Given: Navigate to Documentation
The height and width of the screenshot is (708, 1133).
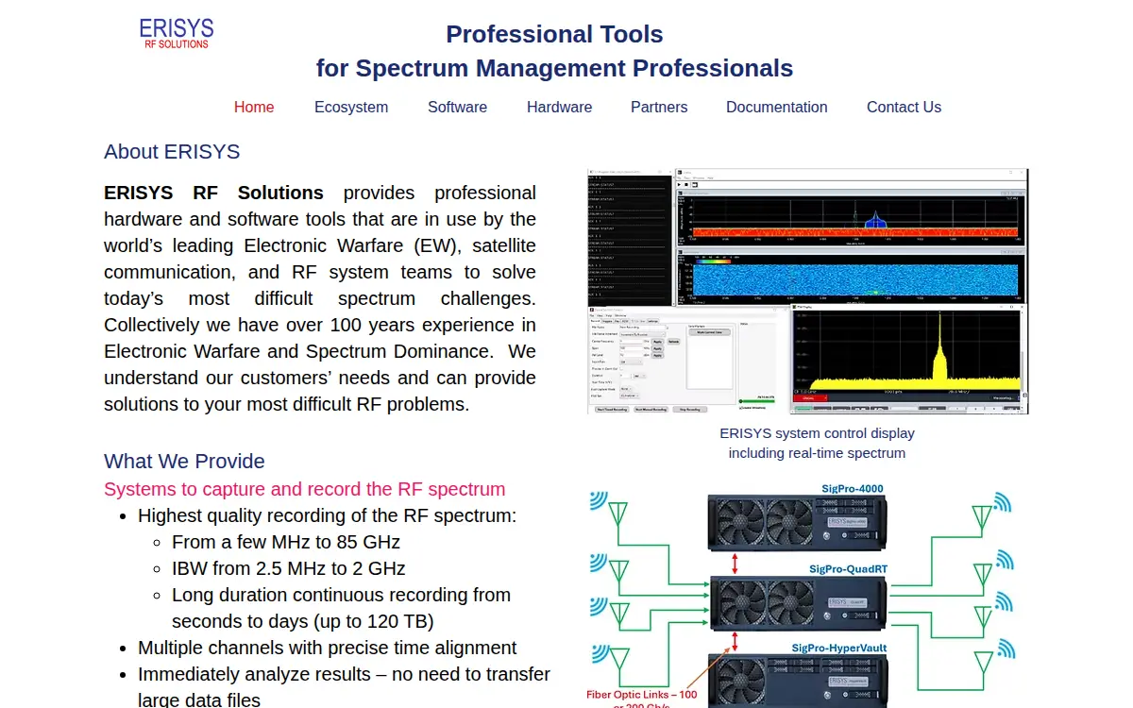Looking at the screenshot, I should (777, 107).
